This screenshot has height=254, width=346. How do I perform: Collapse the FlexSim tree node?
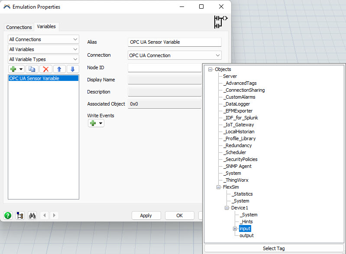[x=219, y=187]
